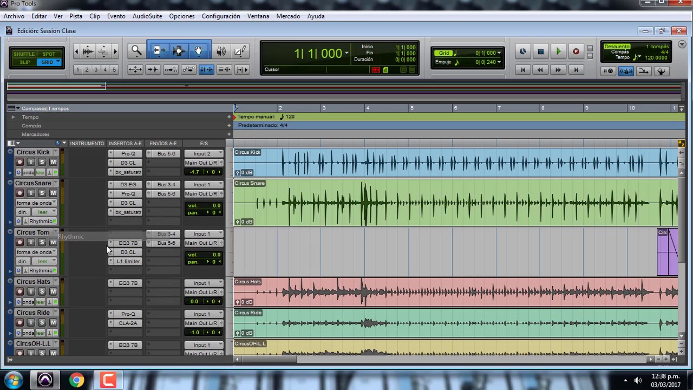
Task: Click Wait for Note MIDI icon
Action: 608,71
